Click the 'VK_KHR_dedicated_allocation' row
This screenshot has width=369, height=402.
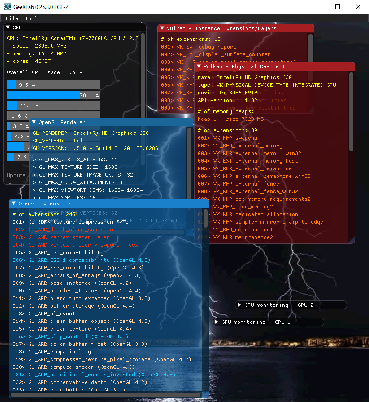tap(256, 214)
